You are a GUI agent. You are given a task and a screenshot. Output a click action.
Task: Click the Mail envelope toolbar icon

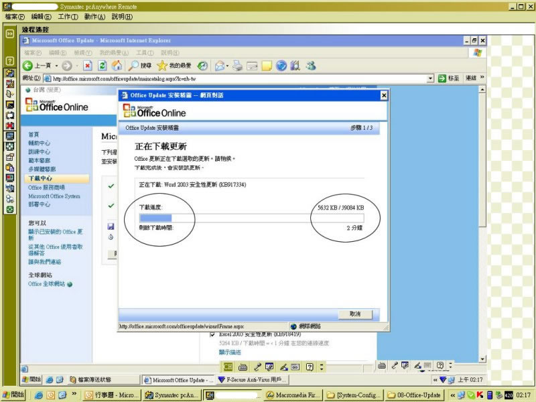point(220,66)
